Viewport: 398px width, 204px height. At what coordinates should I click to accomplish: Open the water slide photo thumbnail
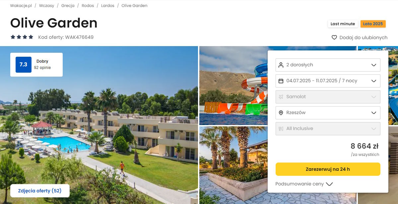pos(233,85)
